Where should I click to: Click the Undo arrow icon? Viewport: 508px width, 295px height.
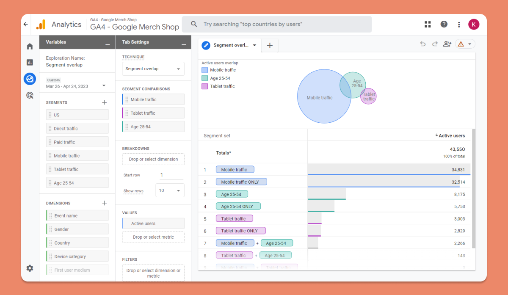click(x=422, y=44)
